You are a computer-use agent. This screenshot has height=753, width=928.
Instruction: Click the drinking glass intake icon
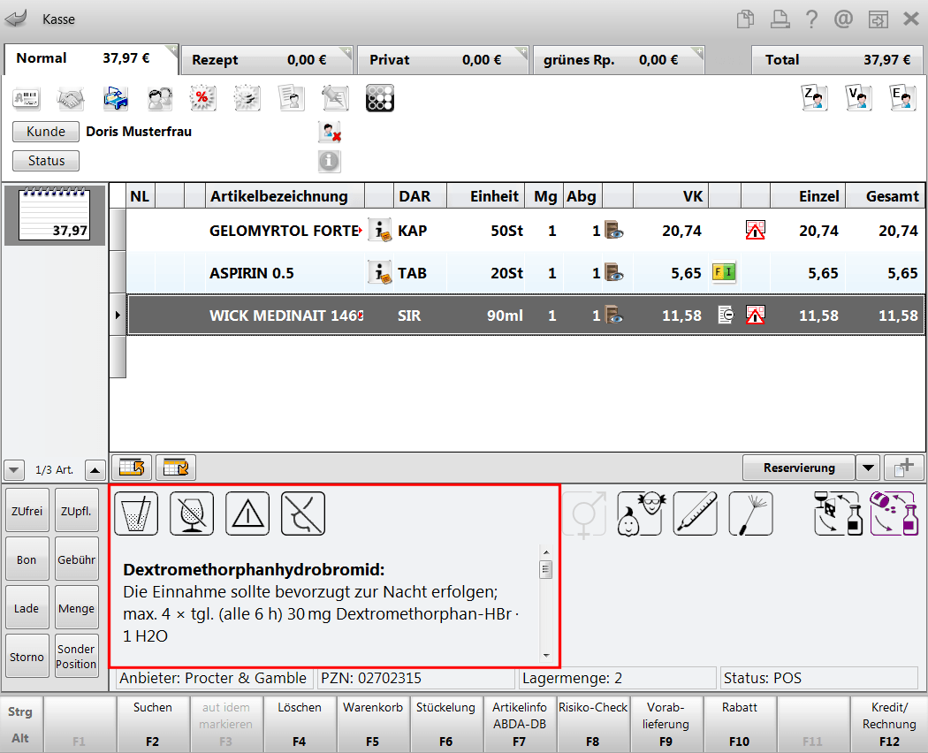136,513
